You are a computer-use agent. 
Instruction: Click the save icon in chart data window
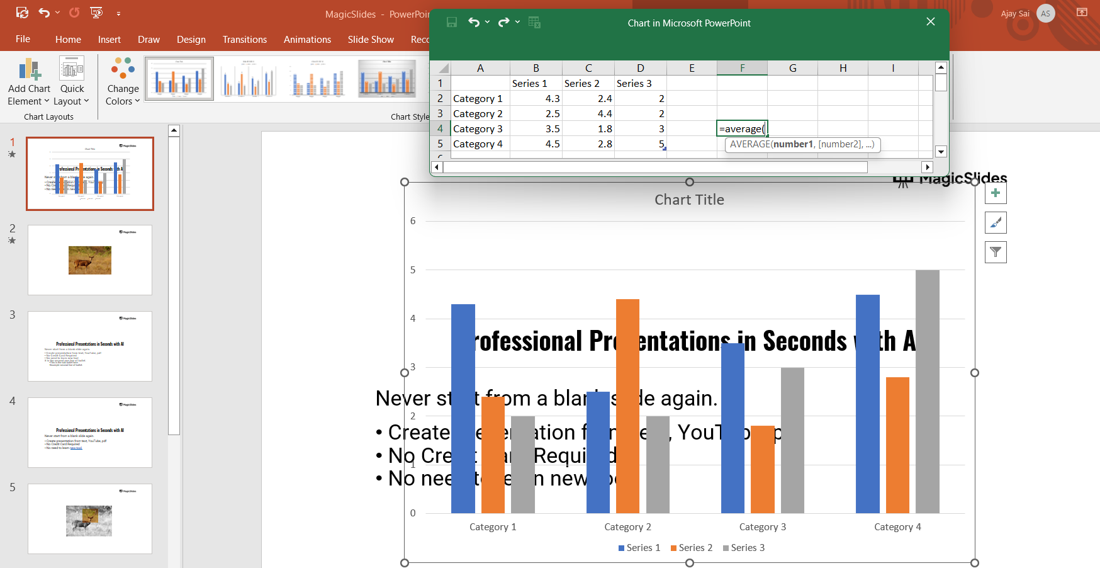pyautogui.click(x=452, y=23)
